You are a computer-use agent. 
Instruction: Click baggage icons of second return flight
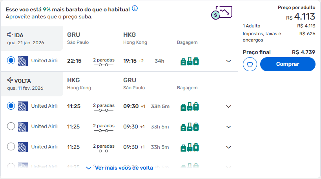click(x=190, y=127)
